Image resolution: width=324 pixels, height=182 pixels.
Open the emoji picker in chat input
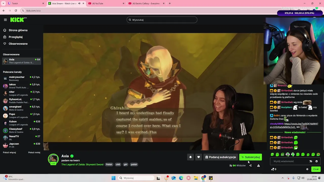pyautogui.click(x=316, y=161)
